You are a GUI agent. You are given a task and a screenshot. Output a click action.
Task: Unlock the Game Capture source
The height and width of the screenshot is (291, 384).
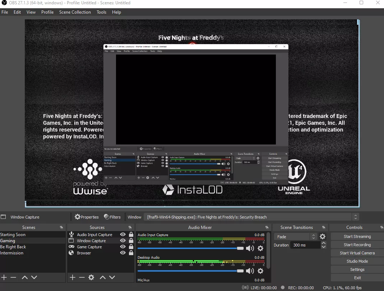tap(131, 247)
